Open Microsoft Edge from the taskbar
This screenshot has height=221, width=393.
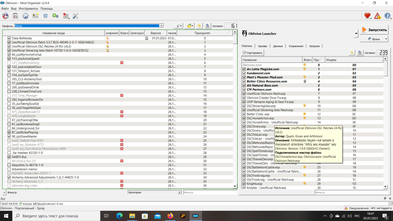119,216
